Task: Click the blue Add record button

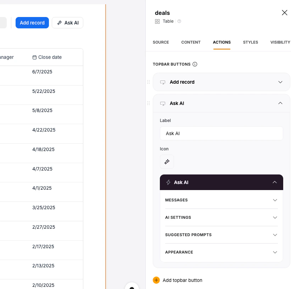Action: [x=32, y=23]
